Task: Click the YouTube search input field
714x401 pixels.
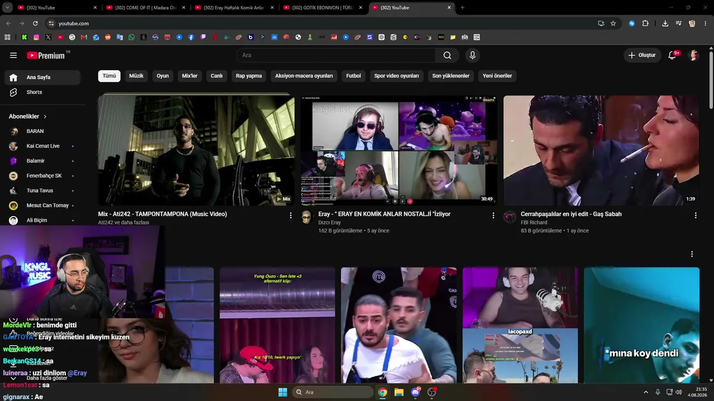Action: pyautogui.click(x=336, y=55)
